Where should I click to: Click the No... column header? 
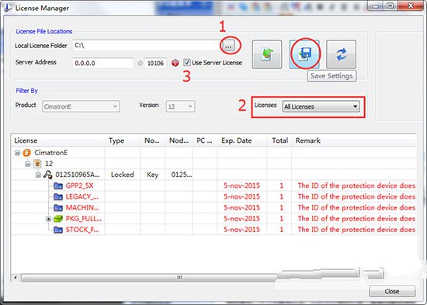pyautogui.click(x=153, y=140)
